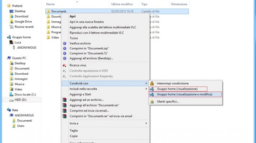This screenshot has width=256, height=143.
Task: Open Desktop under Preferiti
Action: [20, 11]
